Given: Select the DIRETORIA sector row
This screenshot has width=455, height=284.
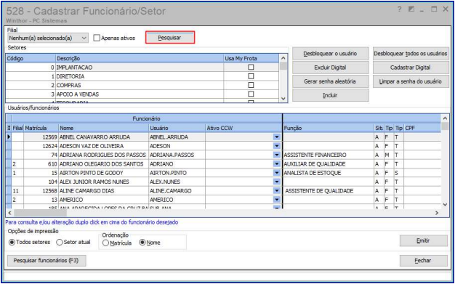Looking at the screenshot, I should [142, 76].
